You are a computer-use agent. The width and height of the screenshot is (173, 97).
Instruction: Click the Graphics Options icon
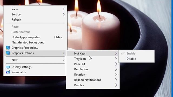pos(8,53)
